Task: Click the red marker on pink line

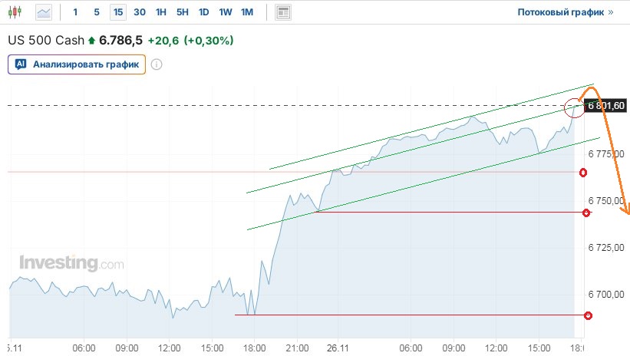Action: [x=583, y=173]
